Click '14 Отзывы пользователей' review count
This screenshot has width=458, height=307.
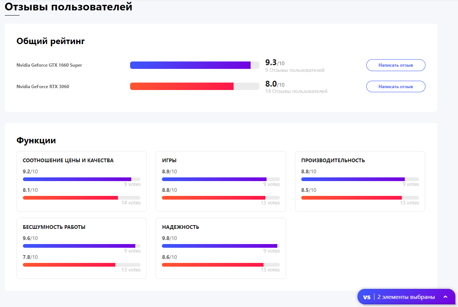(296, 91)
